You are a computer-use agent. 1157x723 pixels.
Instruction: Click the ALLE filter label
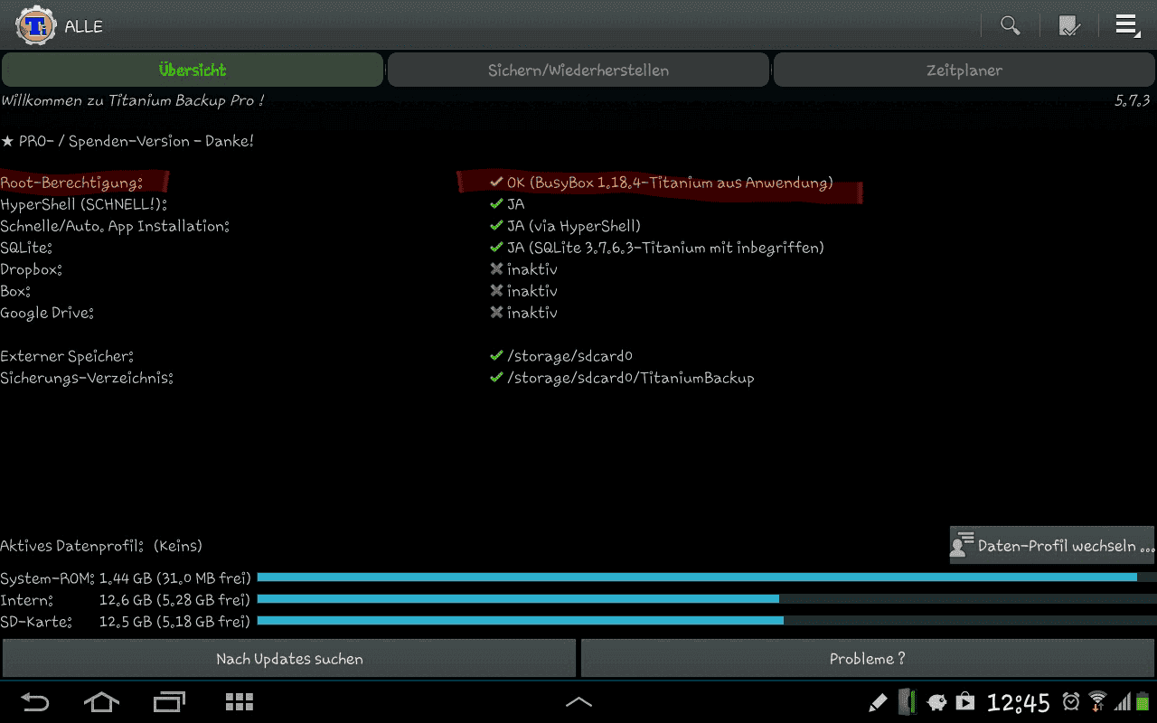pos(83,26)
